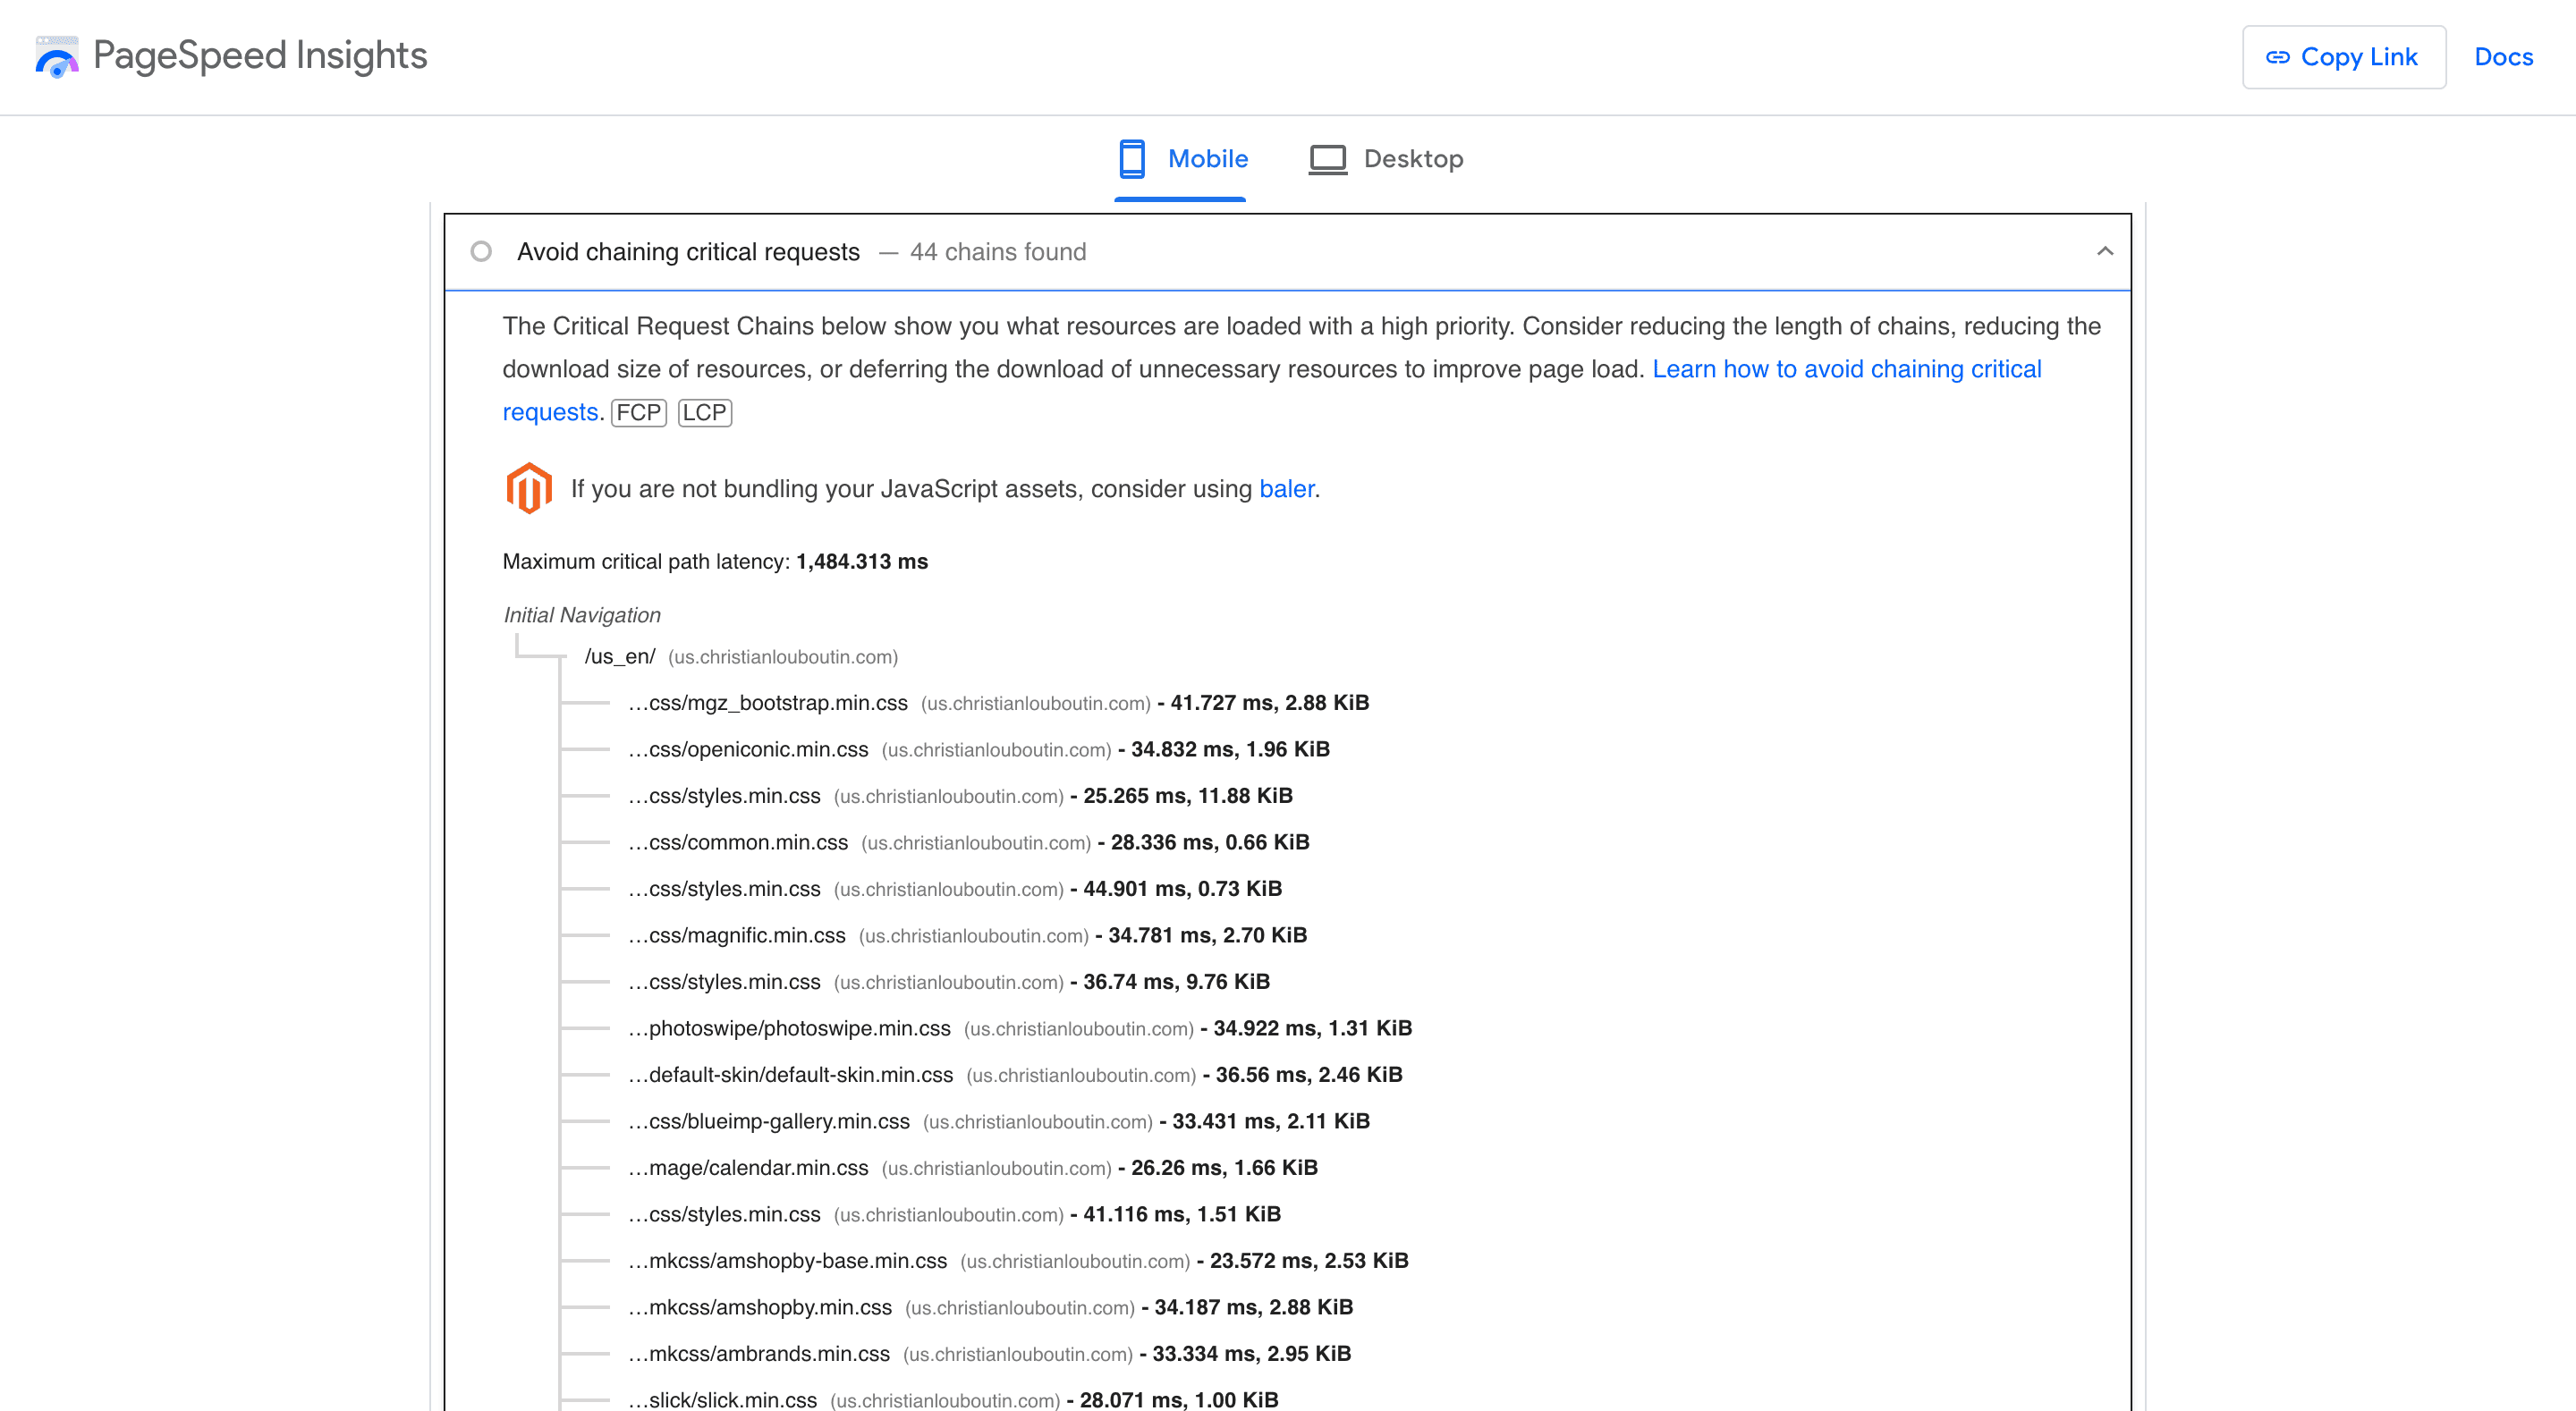Image resolution: width=2576 pixels, height=1411 pixels.
Task: Click the Magento logo beside the baler suggestion
Action: tap(529, 488)
